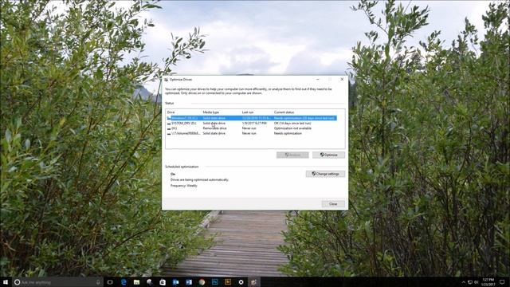Open Settings gear on taskbar
The width and height of the screenshot is (510, 287).
pyautogui.click(x=241, y=282)
